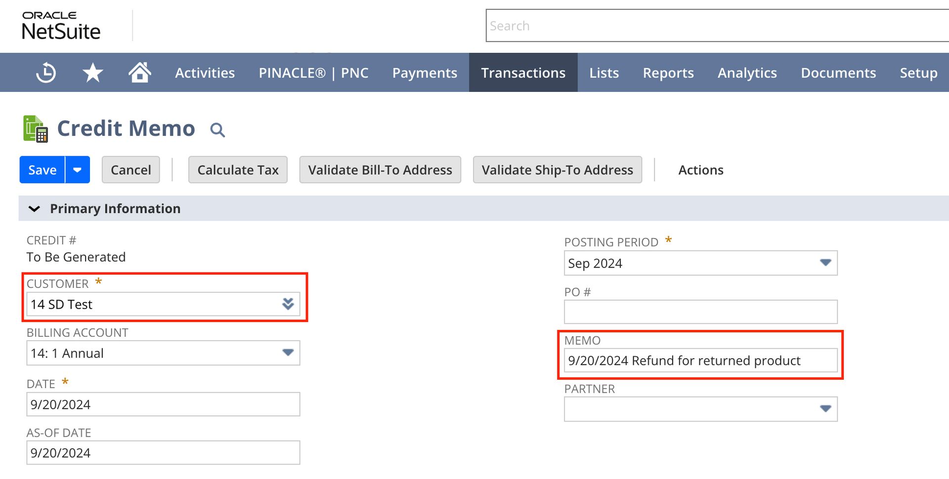Click the Cancel button
Screen dimensions: 949x479
click(131, 170)
